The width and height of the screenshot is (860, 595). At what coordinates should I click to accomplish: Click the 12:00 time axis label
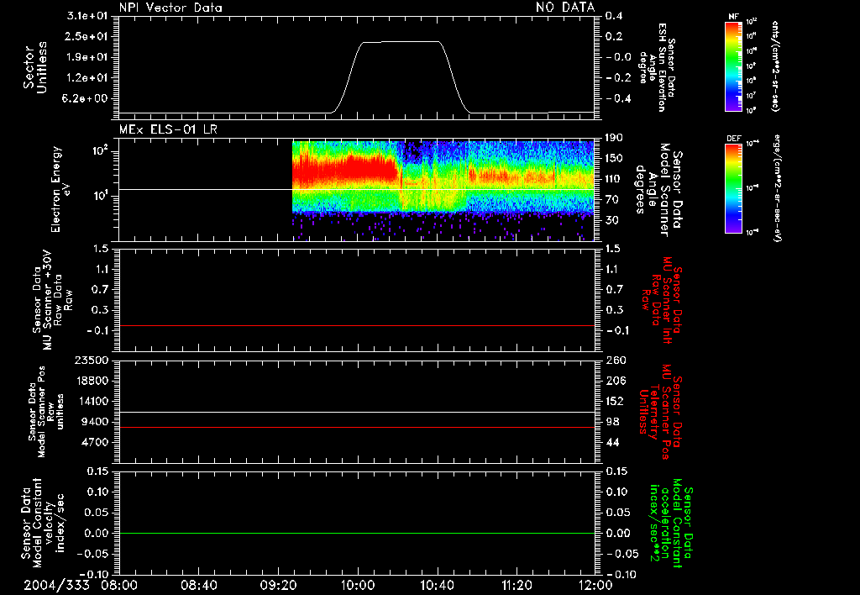pyautogui.click(x=595, y=586)
